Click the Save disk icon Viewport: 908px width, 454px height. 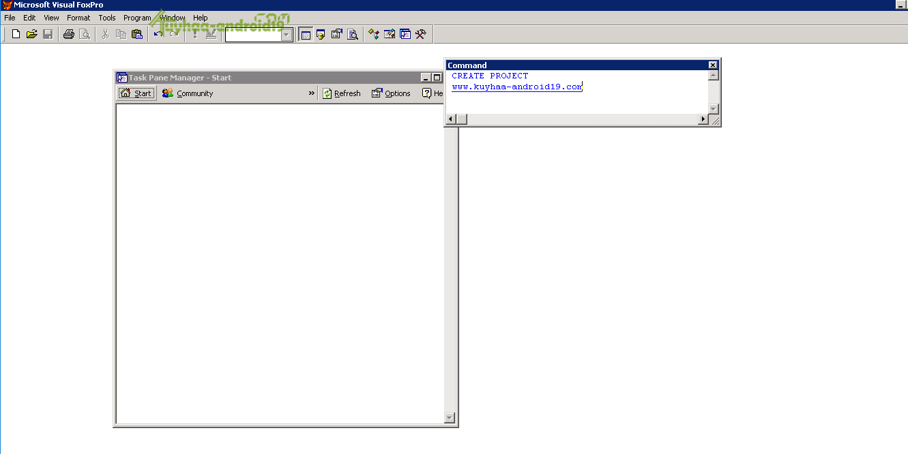coord(48,34)
